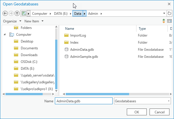This screenshot has width=174, height=119.
Task: Click the sdkpro1 (X:) folder icon
Action: pyautogui.click(x=16, y=89)
